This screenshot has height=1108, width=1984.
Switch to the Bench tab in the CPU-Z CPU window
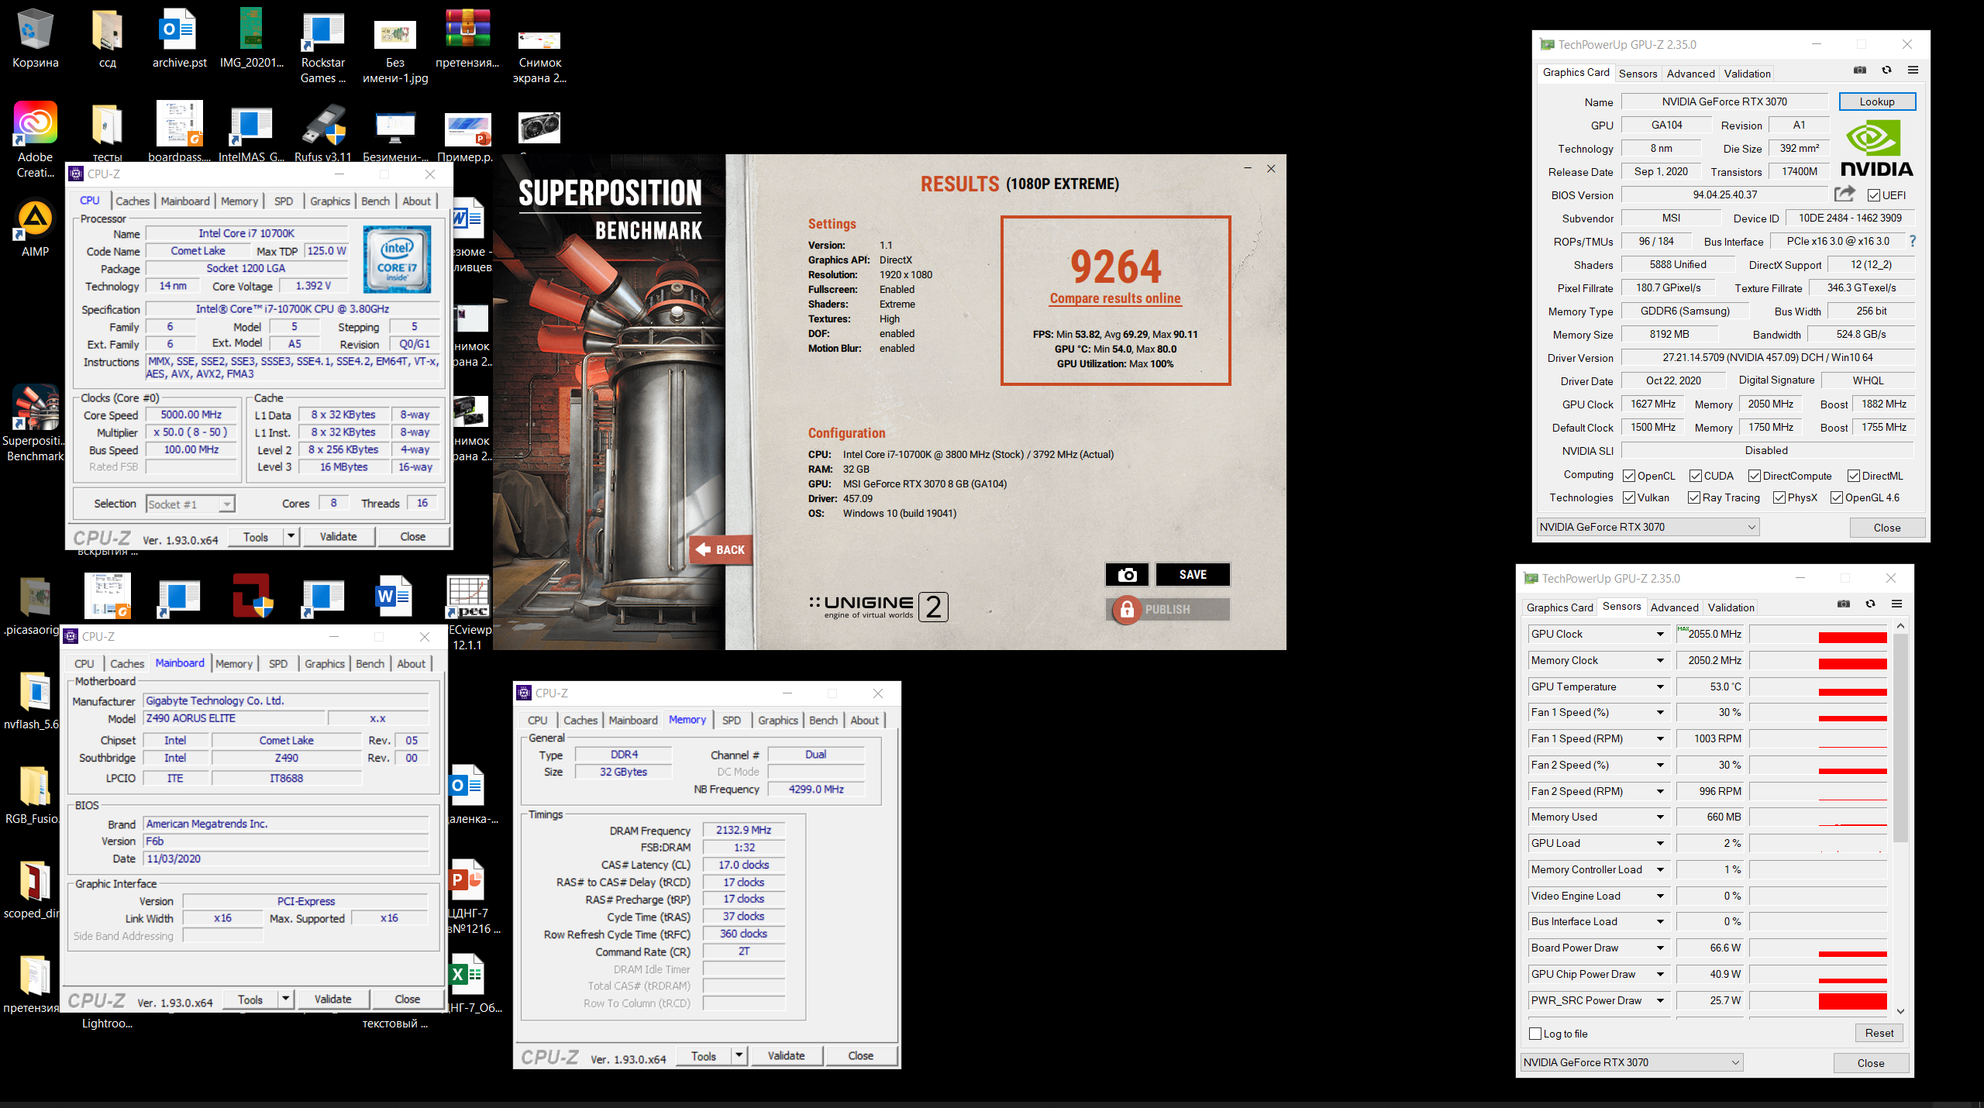375,201
